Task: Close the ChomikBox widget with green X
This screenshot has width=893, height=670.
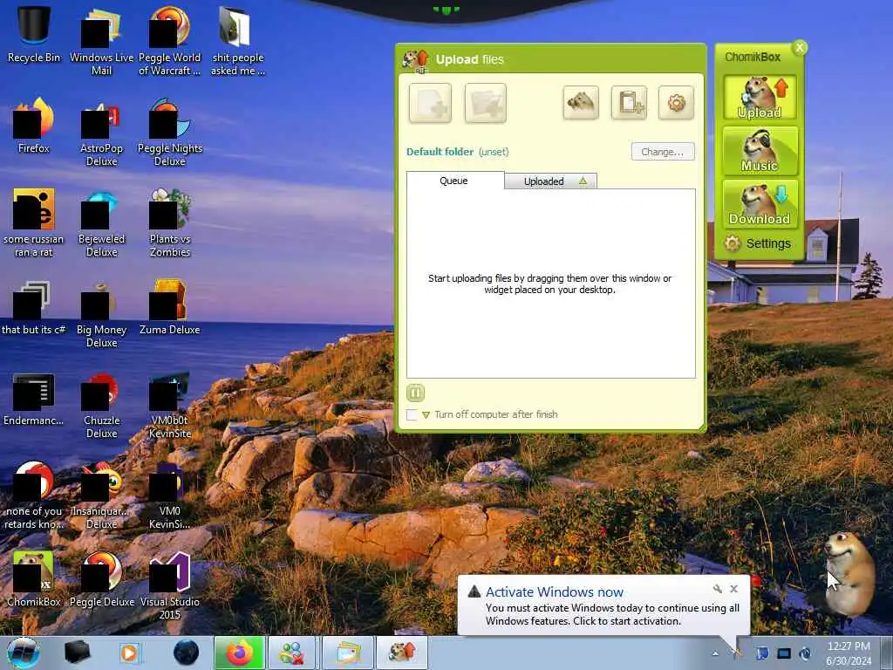Action: (x=800, y=47)
